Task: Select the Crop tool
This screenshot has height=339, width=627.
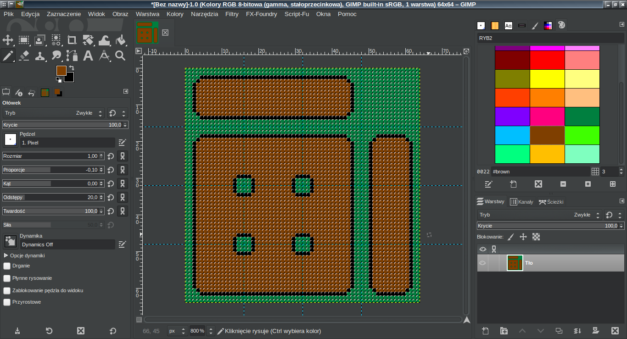Action: [x=72, y=40]
